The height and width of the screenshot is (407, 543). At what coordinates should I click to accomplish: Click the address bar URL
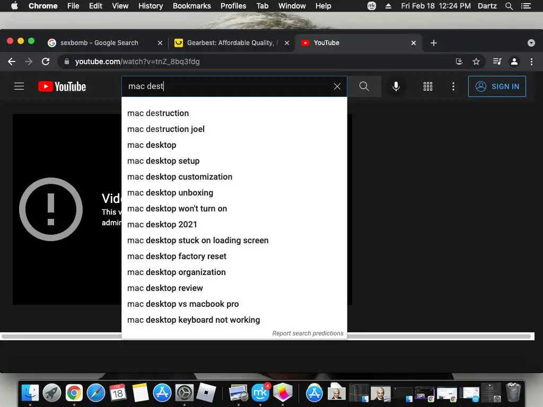pyautogui.click(x=137, y=61)
